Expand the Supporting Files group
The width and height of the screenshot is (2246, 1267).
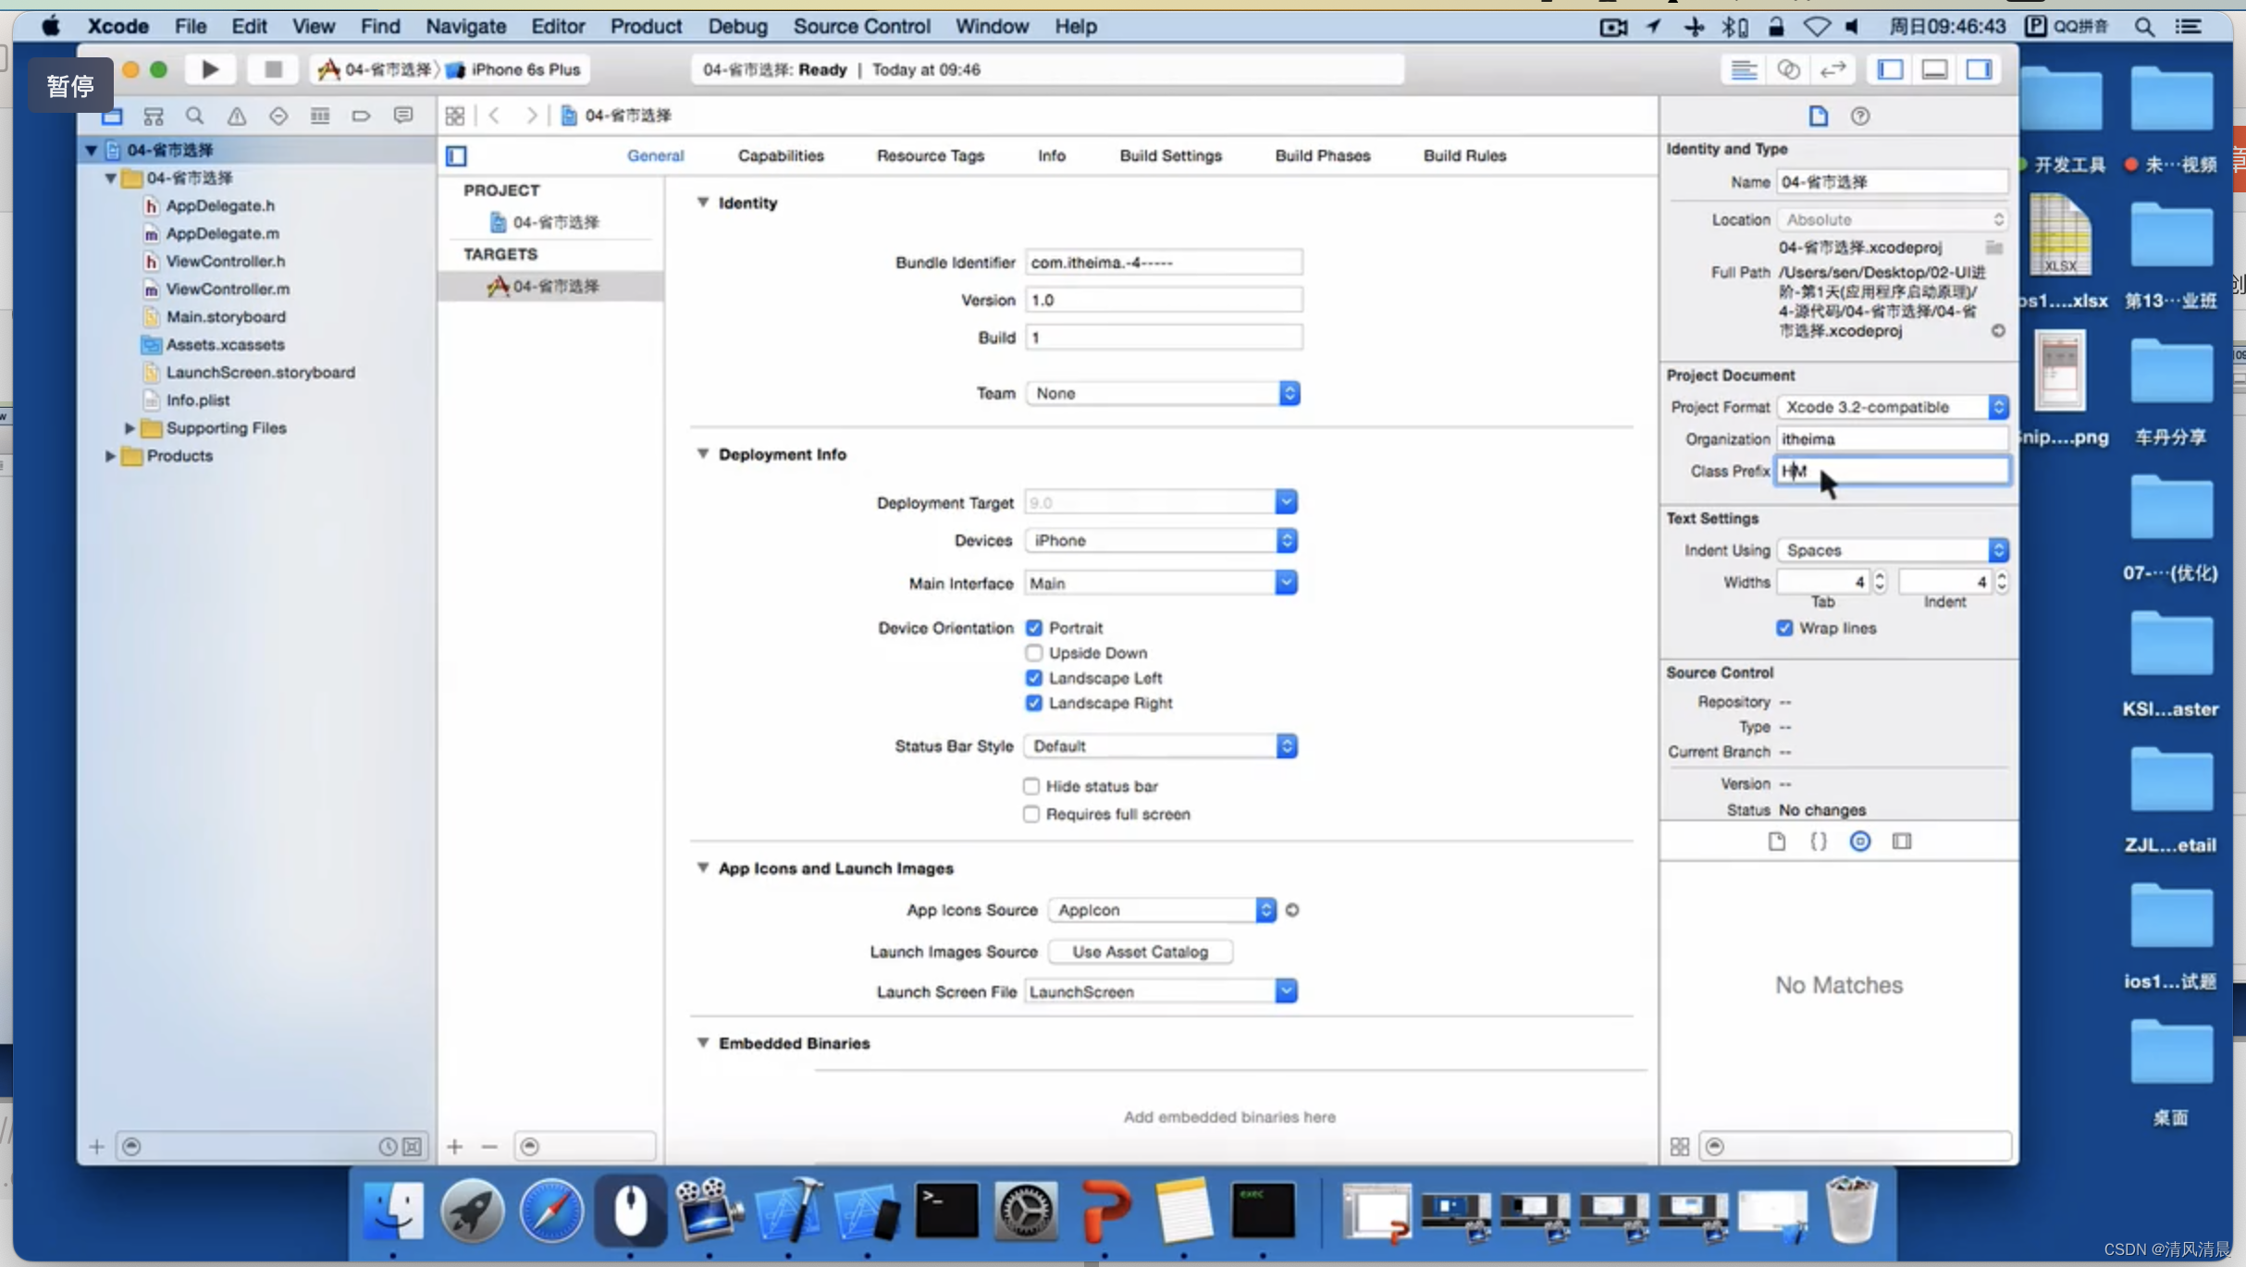point(130,428)
